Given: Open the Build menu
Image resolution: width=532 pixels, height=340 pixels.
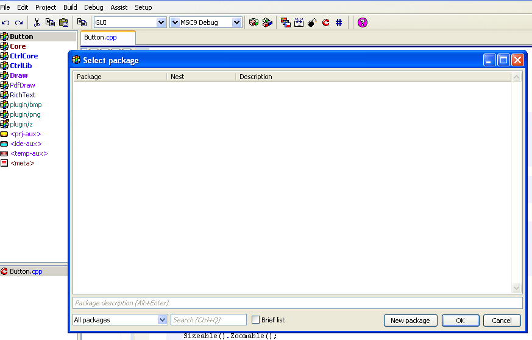Looking at the screenshot, I should point(70,7).
